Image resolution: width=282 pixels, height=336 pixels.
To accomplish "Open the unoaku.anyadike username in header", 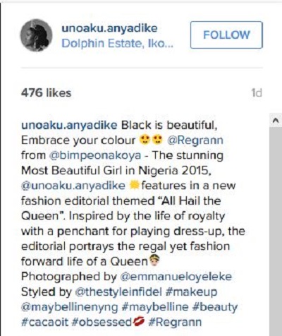I will point(109,28).
